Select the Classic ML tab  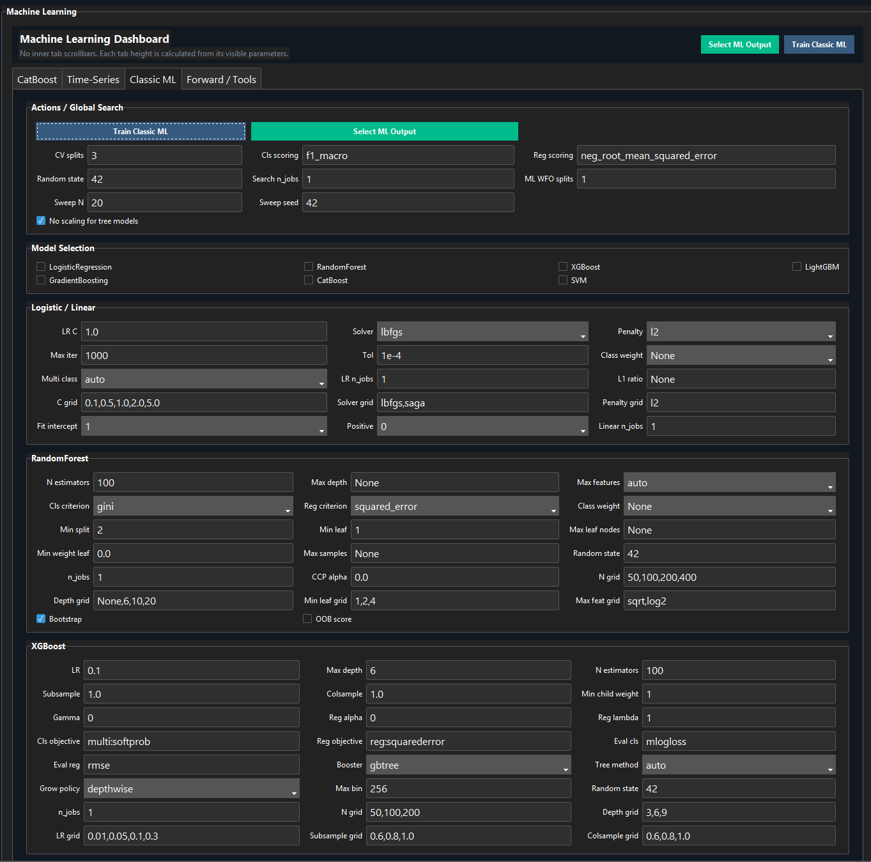(x=153, y=79)
